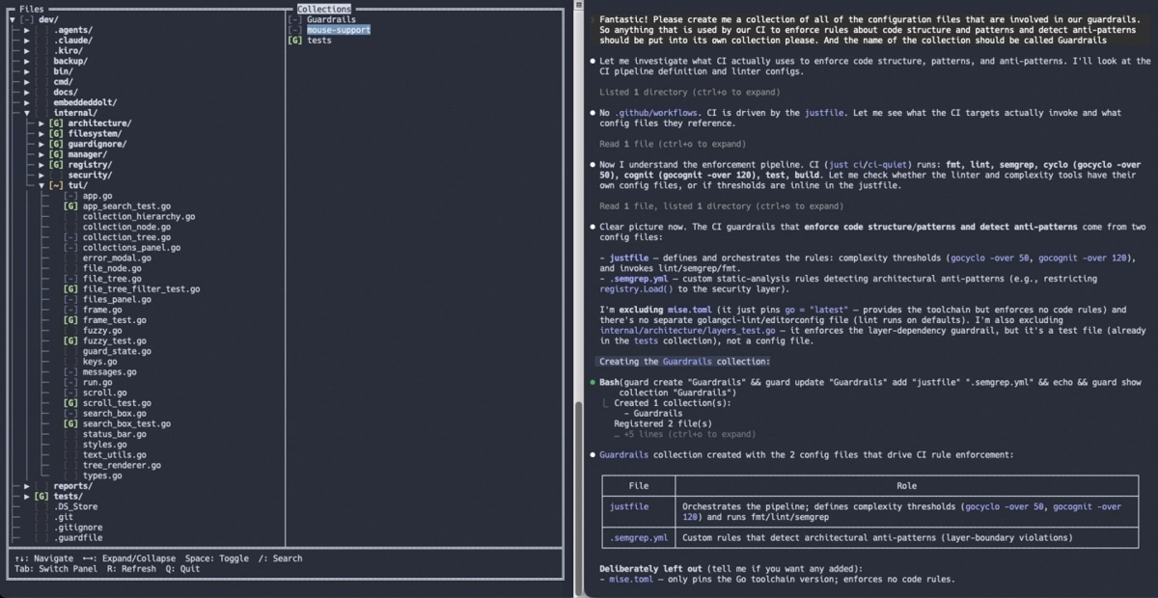The image size is (1158, 598).
Task: Expand the docs/ folder arrow
Action: [27, 92]
